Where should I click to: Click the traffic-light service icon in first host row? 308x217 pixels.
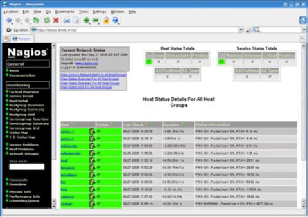point(92,131)
